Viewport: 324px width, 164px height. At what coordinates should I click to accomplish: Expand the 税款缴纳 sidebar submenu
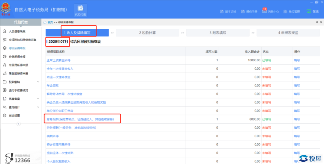click(38, 82)
